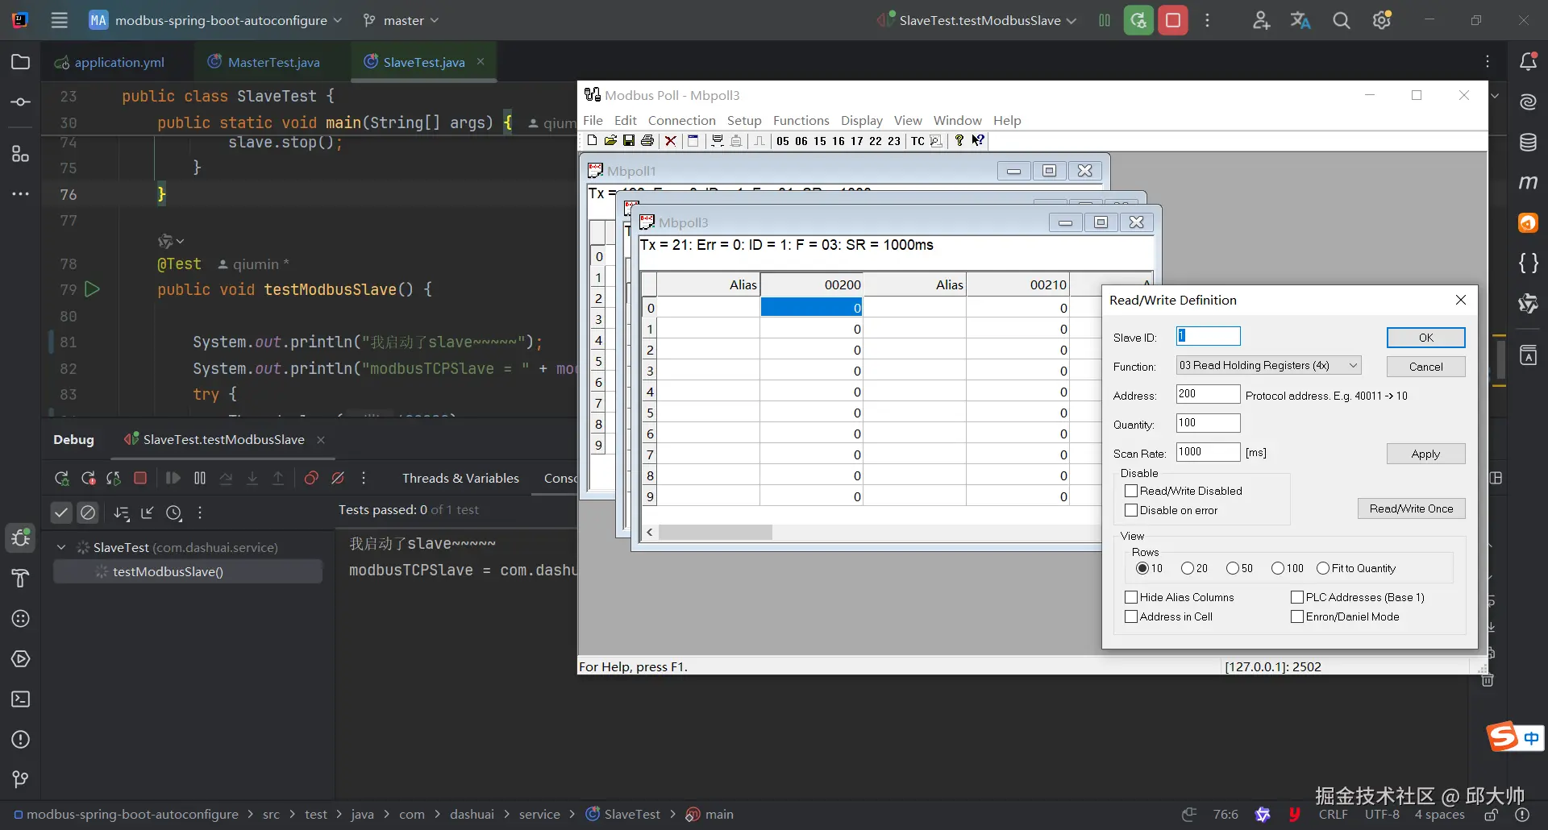Click the Apply button in the dialog
1548x830 pixels.
click(x=1425, y=454)
